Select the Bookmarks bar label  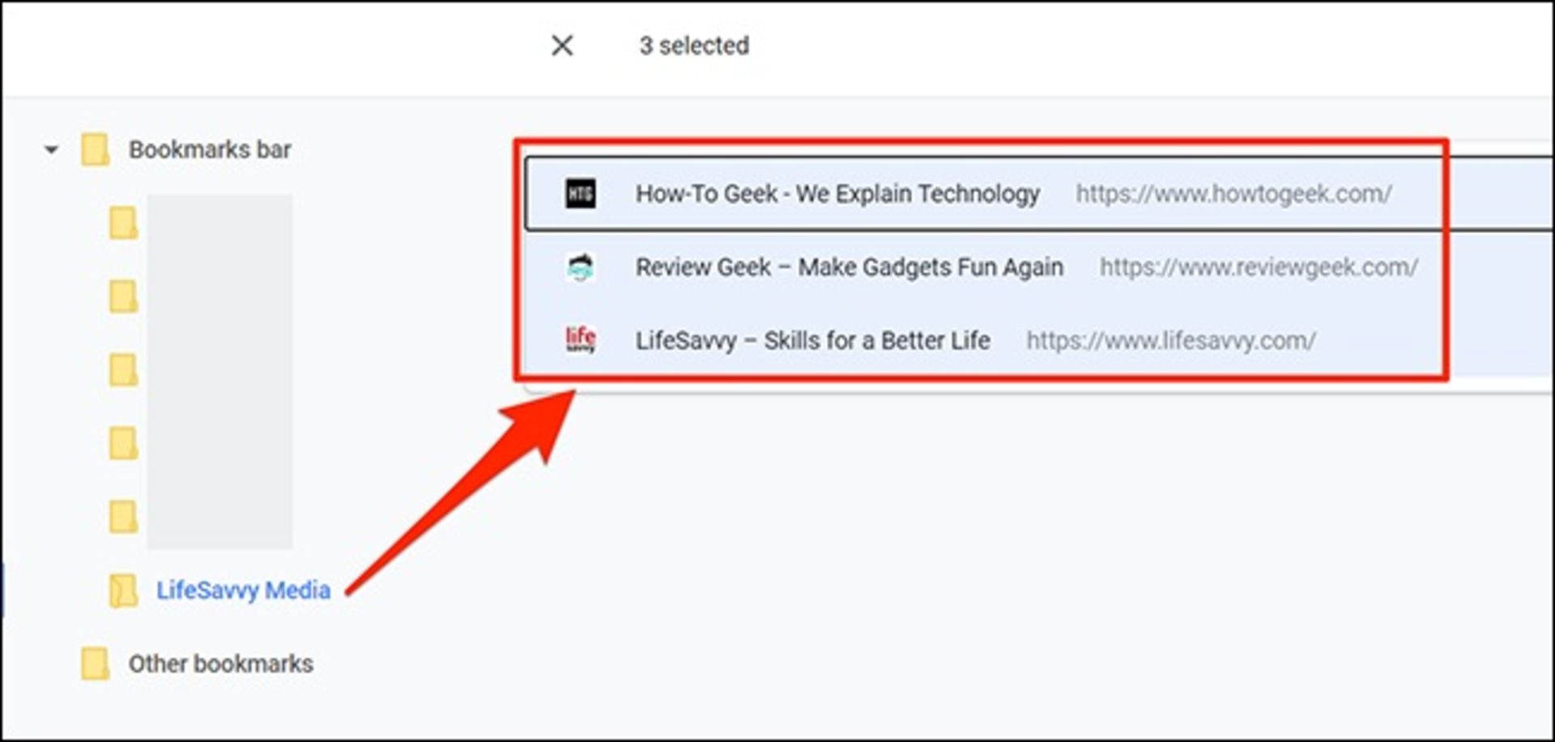pyautogui.click(x=210, y=150)
